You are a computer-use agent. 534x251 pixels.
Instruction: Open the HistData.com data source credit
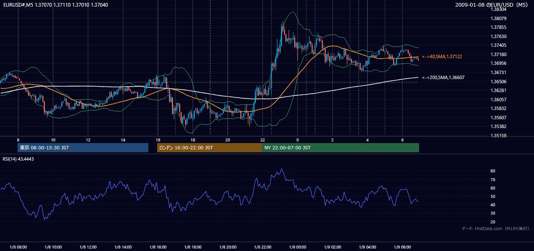coord(496,228)
